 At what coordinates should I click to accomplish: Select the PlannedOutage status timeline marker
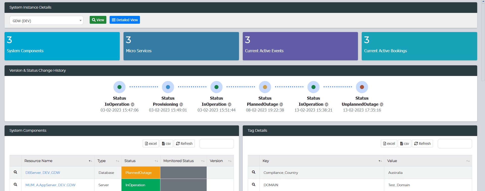pos(265,87)
